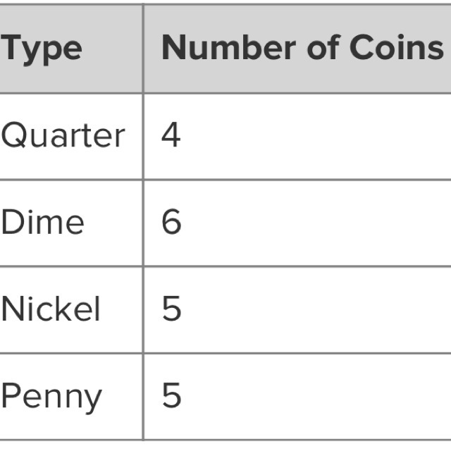
Task: Click the word Coins in header
Action: [x=396, y=47]
